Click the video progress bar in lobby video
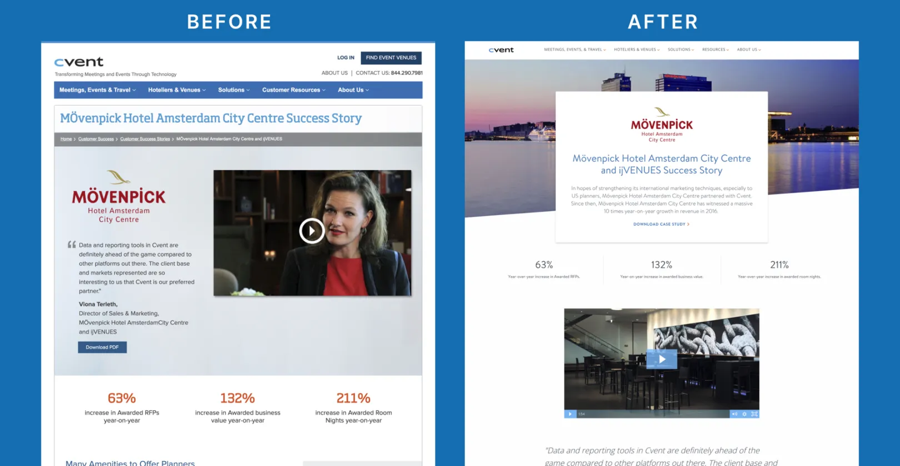This screenshot has width=900, height=466. pyautogui.click(x=656, y=414)
